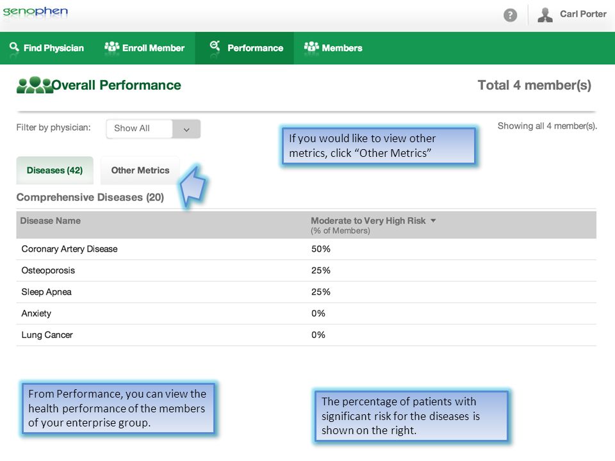The image size is (615, 461).
Task: Click the Performance magnifier icon
Action: (x=215, y=46)
